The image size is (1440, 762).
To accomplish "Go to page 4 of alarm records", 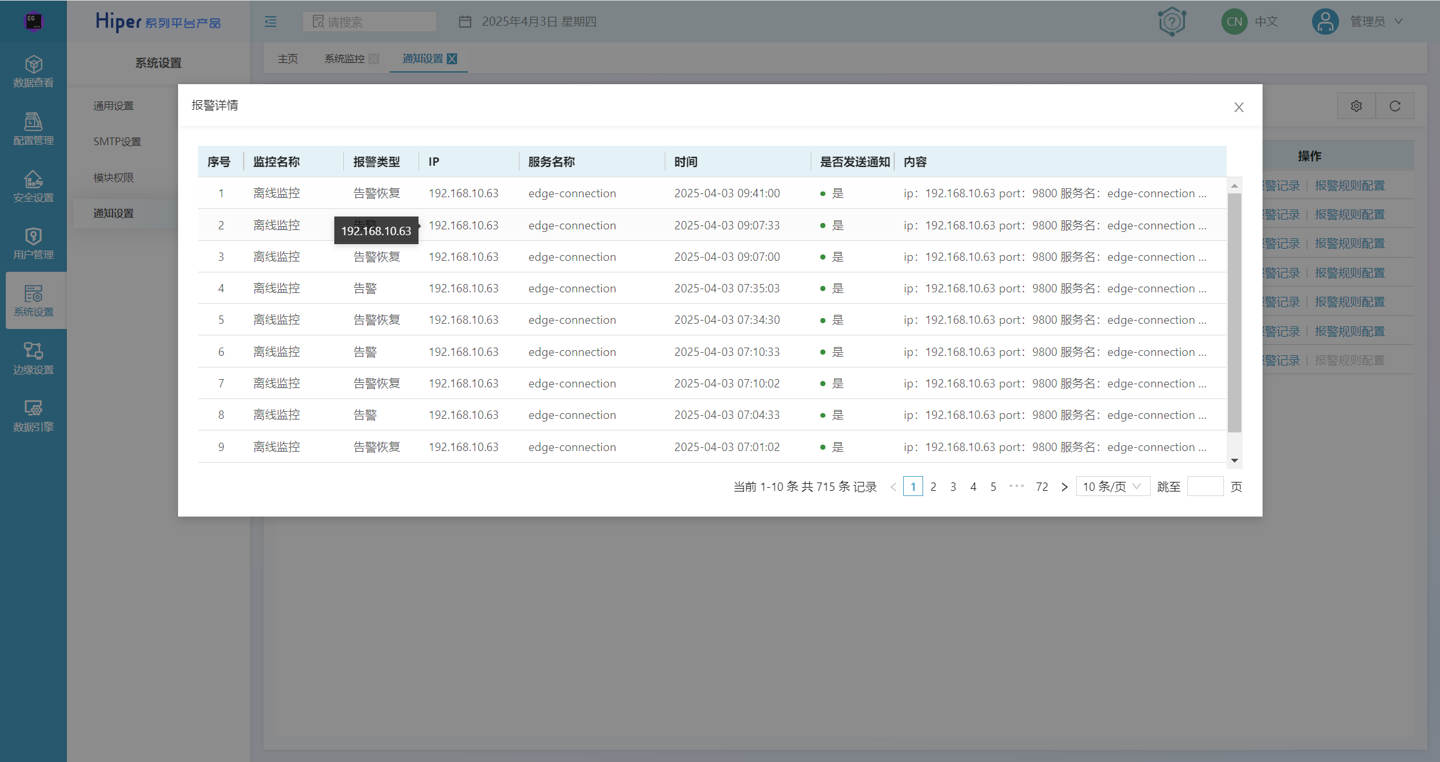I will coord(973,487).
